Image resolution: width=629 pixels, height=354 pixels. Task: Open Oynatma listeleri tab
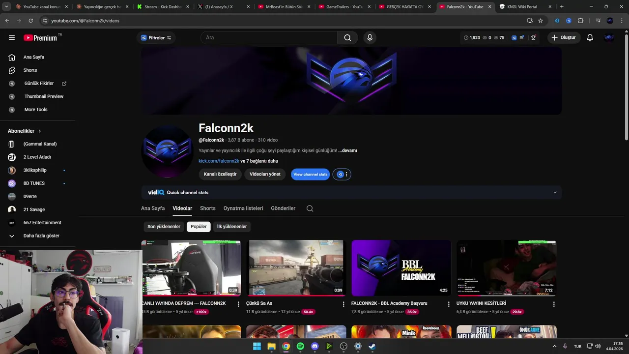point(243,208)
